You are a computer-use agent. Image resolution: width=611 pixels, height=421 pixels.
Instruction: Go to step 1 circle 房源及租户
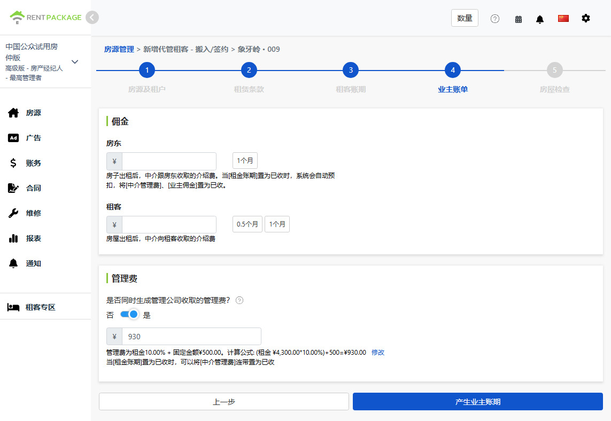click(147, 70)
